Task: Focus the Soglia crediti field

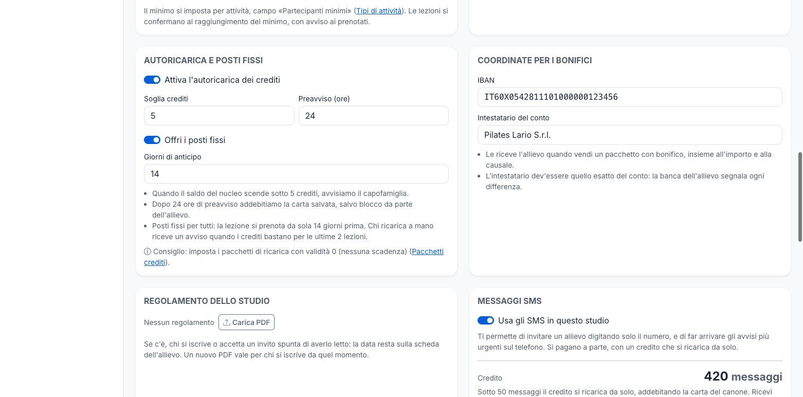Action: click(x=219, y=116)
